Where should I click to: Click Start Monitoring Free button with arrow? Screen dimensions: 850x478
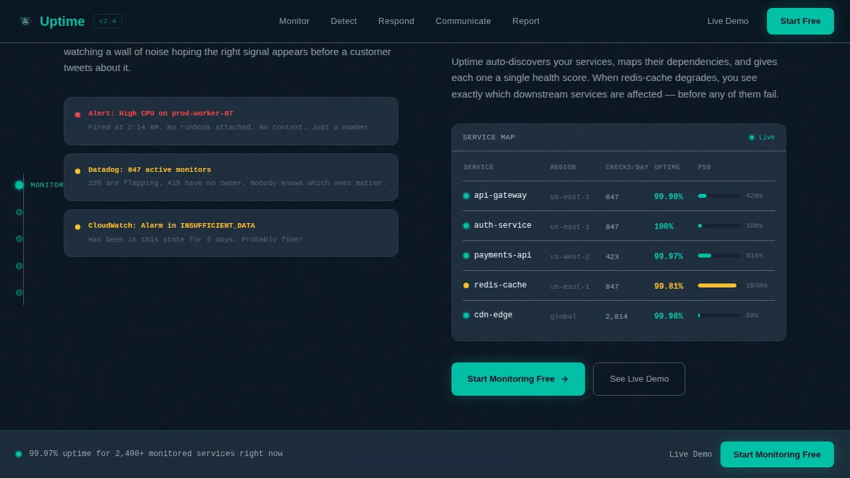[518, 379]
